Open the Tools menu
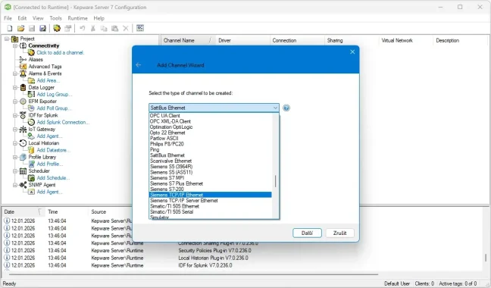 (55, 18)
